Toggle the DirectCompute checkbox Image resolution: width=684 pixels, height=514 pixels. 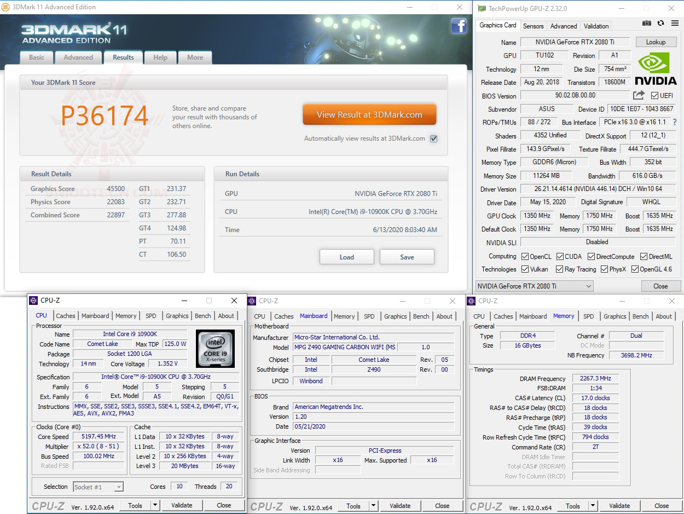tap(591, 257)
